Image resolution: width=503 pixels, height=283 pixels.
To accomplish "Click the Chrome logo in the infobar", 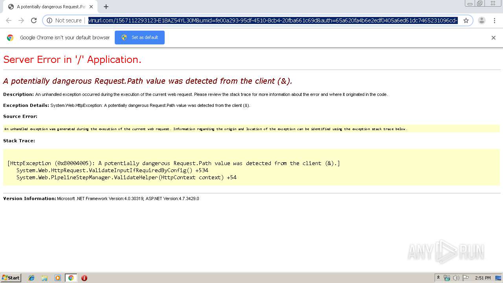I will pos(10,38).
